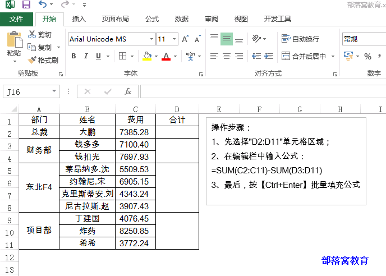Click the phonetic guide wén icon
This screenshot has height=276, width=386.
pyautogui.click(x=190, y=56)
